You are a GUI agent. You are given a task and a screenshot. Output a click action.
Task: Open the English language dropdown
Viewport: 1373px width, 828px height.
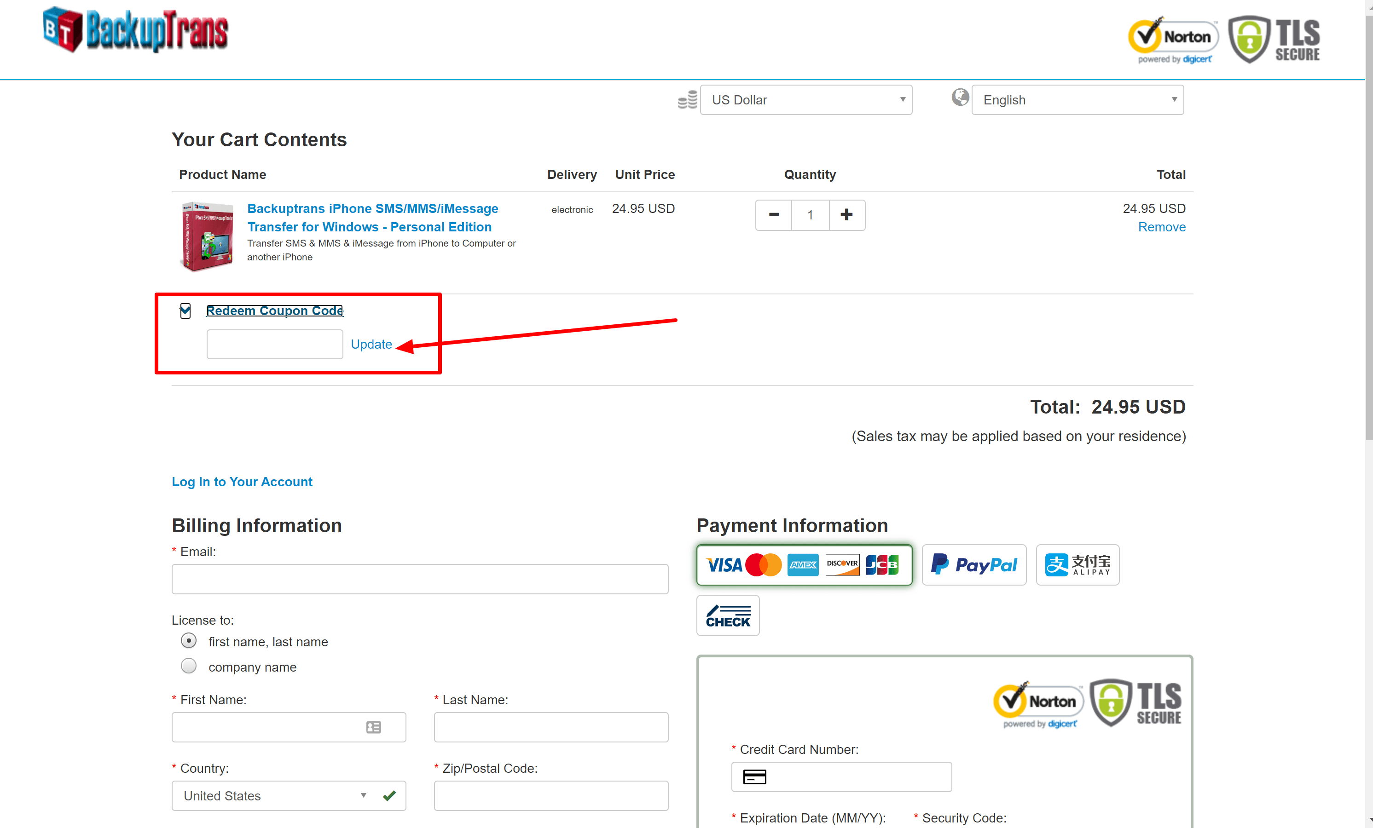click(x=1077, y=100)
